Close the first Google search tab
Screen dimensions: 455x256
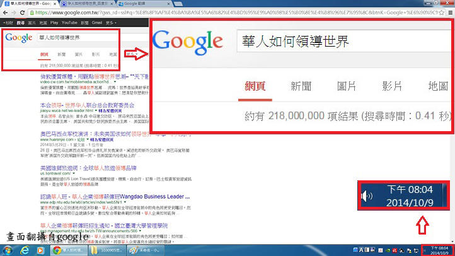(55, 4)
